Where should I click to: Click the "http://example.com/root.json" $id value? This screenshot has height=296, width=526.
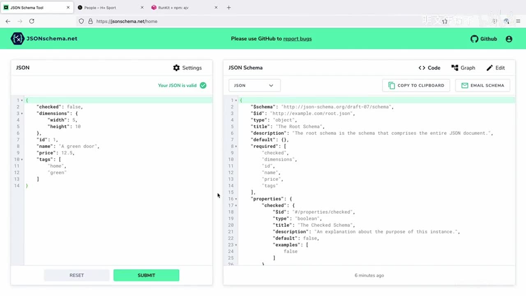click(x=312, y=113)
